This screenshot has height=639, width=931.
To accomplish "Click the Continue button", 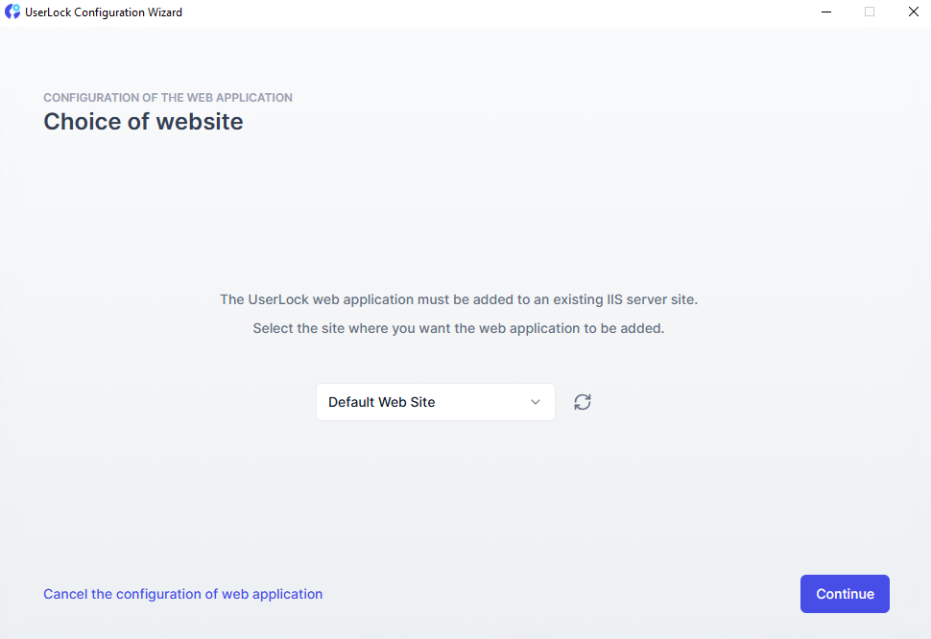I will click(845, 593).
